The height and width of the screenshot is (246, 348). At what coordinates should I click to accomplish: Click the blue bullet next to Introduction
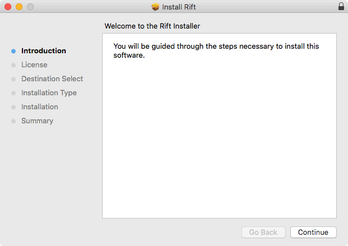[x=13, y=51]
